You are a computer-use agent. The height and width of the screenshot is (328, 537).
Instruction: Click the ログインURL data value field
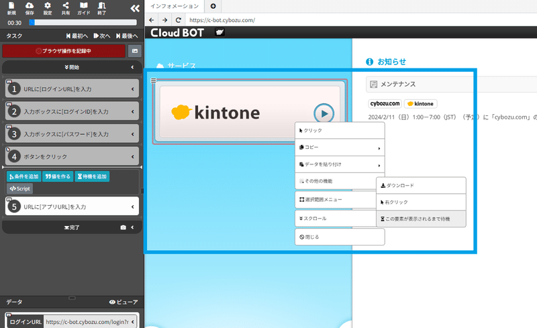click(x=87, y=322)
